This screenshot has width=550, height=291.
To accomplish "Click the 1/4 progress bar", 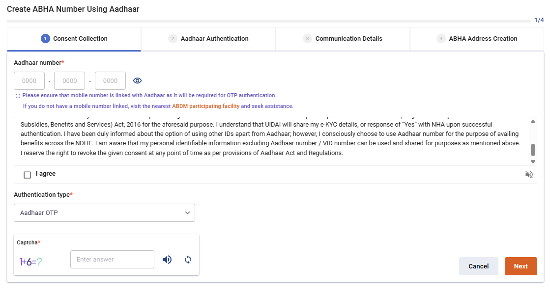I will [x=275, y=20].
